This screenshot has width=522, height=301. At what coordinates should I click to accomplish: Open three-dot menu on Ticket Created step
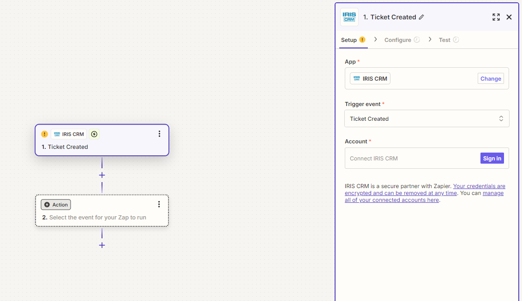pos(160,134)
